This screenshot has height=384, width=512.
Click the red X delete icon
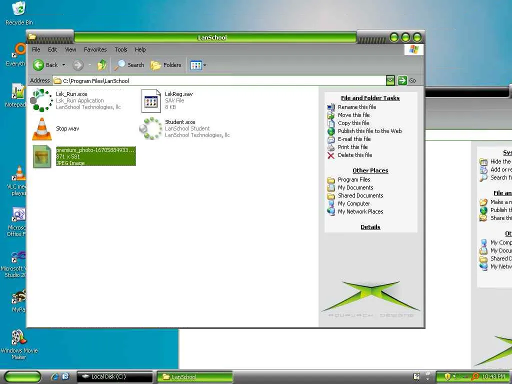coord(331,155)
